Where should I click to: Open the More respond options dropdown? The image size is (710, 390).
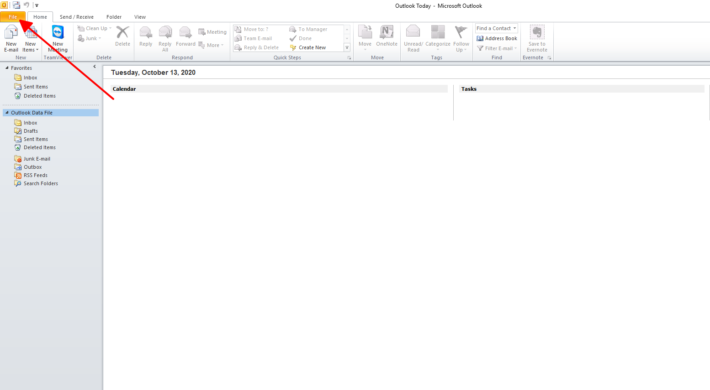[x=211, y=45]
